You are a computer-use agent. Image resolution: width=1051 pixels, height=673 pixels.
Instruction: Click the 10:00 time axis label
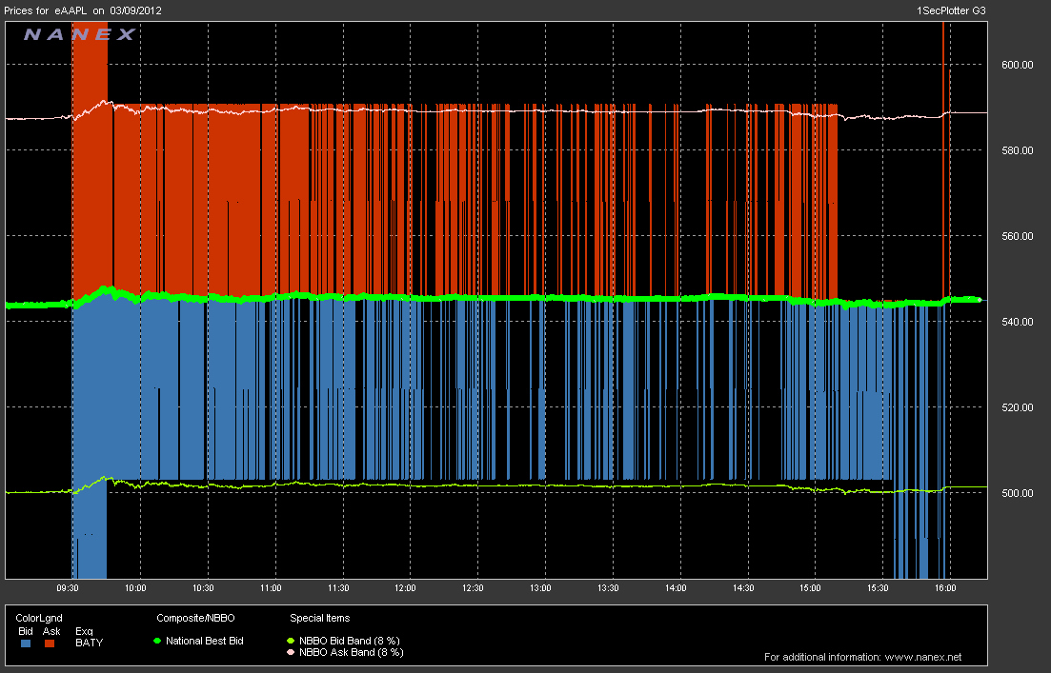(x=135, y=588)
